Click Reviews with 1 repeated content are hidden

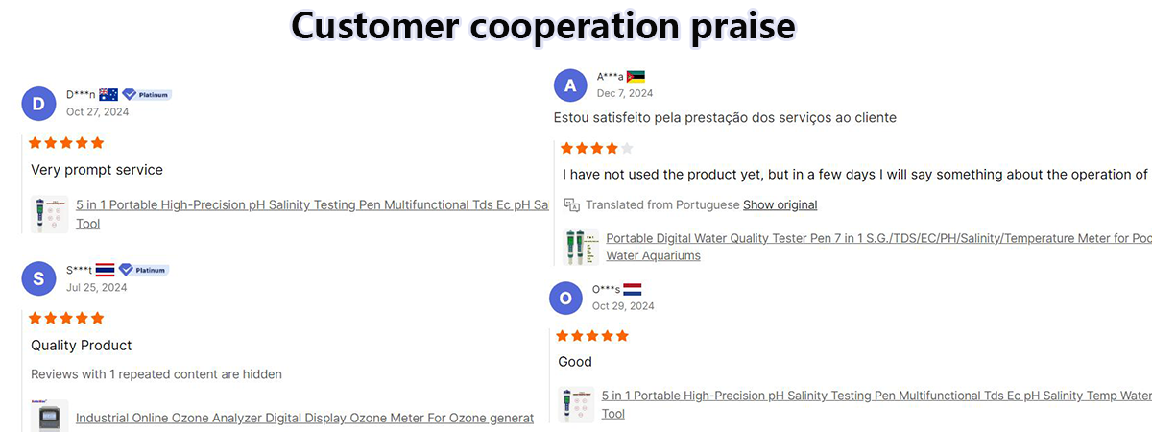[x=156, y=374]
